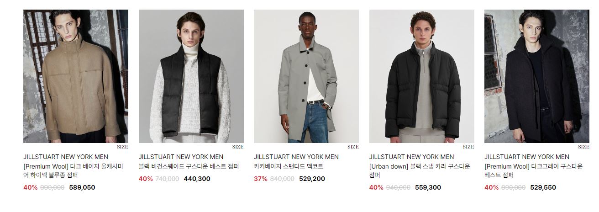Open the first product's JILLSTUART NEW YORK MEN brand
Image resolution: width=599 pixels, height=212 pixels.
pos(66,157)
